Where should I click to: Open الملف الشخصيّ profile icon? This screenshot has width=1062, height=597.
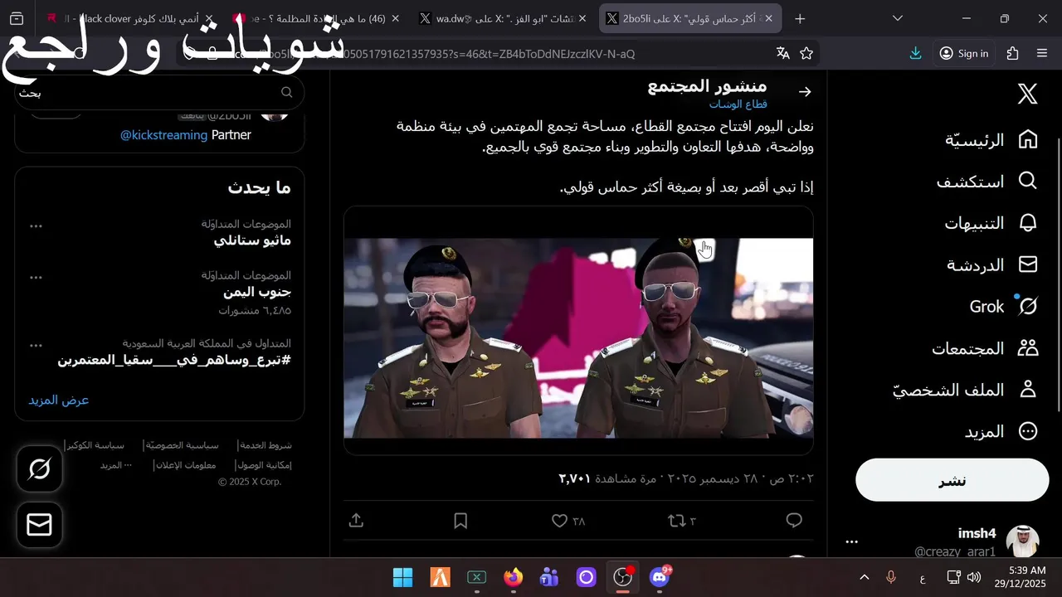coord(1028,390)
